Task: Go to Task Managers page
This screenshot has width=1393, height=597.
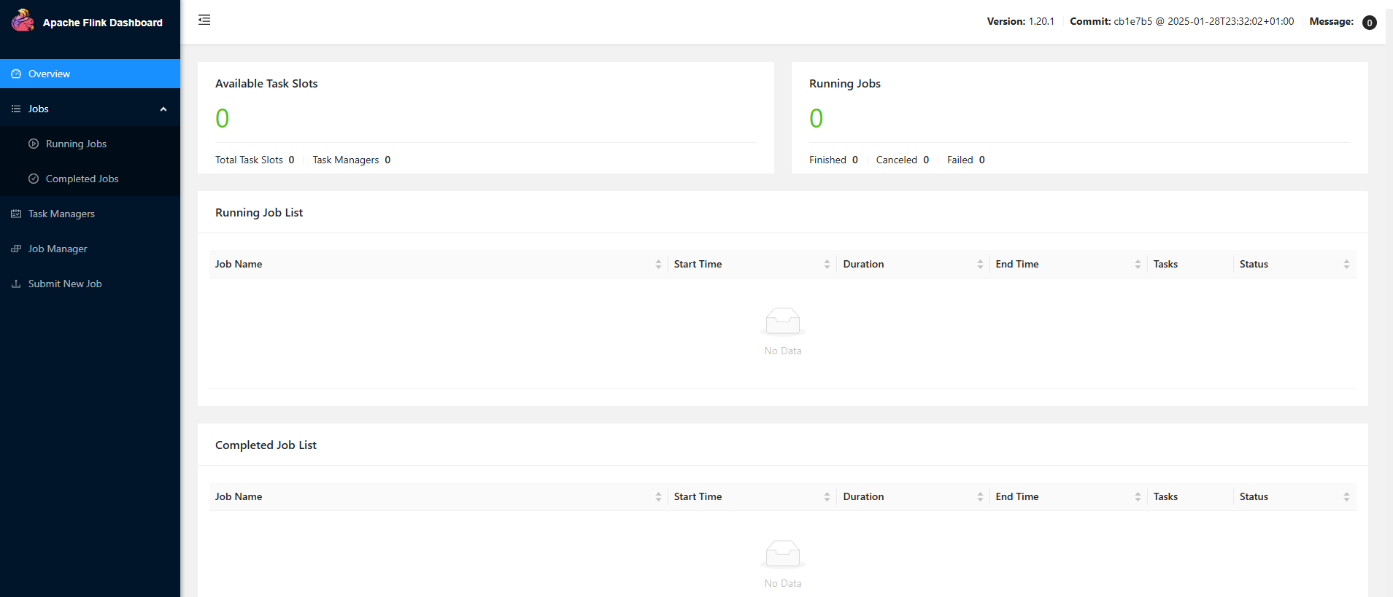Action: (90, 214)
